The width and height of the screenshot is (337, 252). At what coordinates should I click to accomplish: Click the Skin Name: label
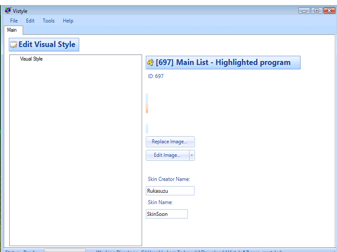[x=160, y=202]
